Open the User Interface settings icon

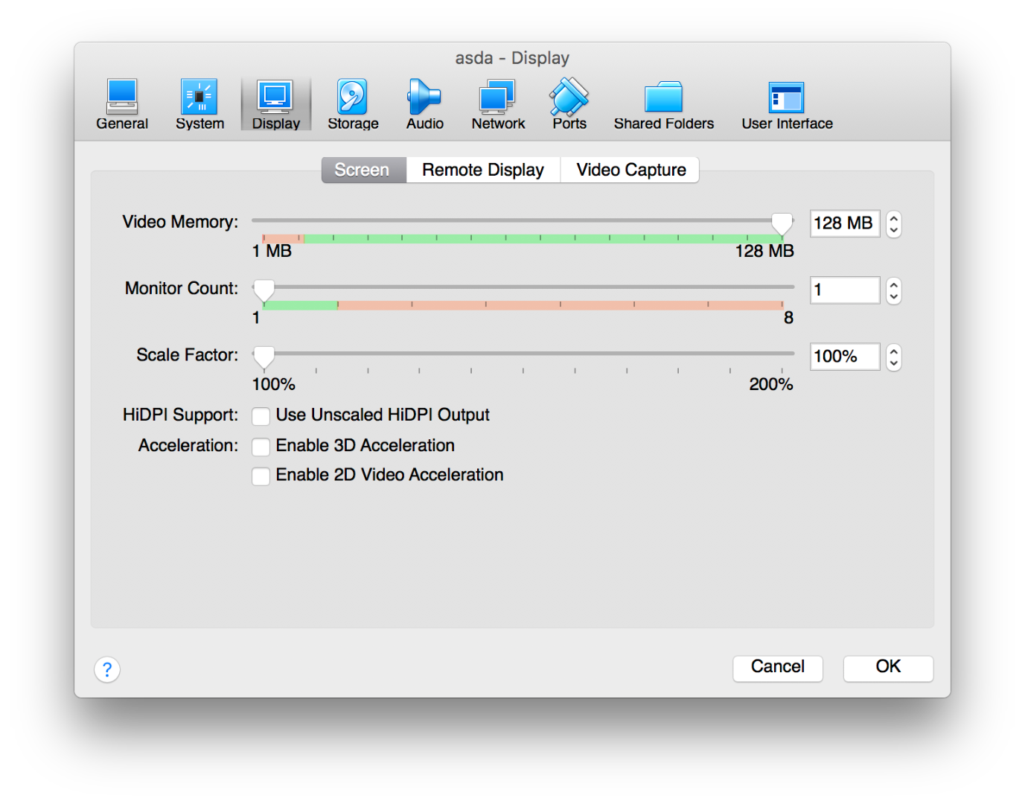tap(787, 104)
